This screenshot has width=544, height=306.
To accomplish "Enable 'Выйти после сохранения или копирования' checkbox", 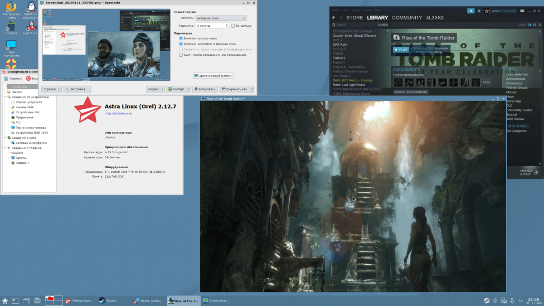I will click(x=181, y=55).
